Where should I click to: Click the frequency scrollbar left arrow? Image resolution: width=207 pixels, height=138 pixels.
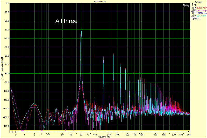point(11,132)
